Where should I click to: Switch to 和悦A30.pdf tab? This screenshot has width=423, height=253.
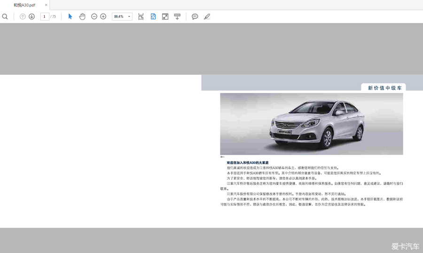tap(24, 5)
